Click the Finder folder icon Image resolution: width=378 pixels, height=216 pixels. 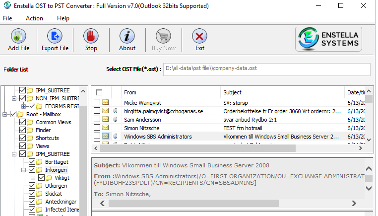pyautogui.click(x=30, y=130)
